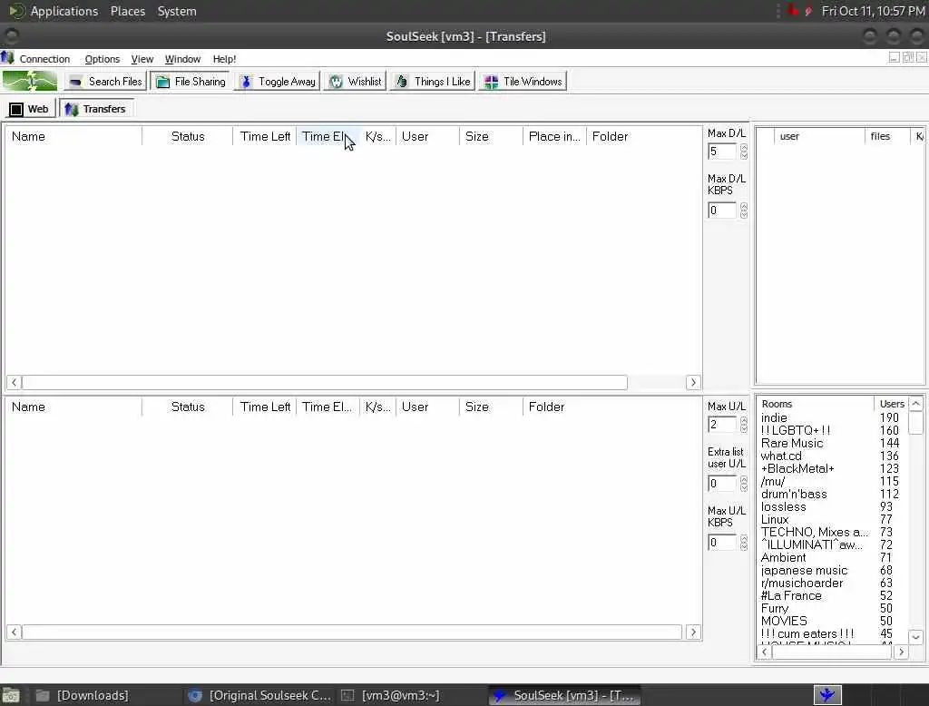Click the Max U/L KBPS spinner arrows
The image size is (929, 706).
click(x=744, y=543)
